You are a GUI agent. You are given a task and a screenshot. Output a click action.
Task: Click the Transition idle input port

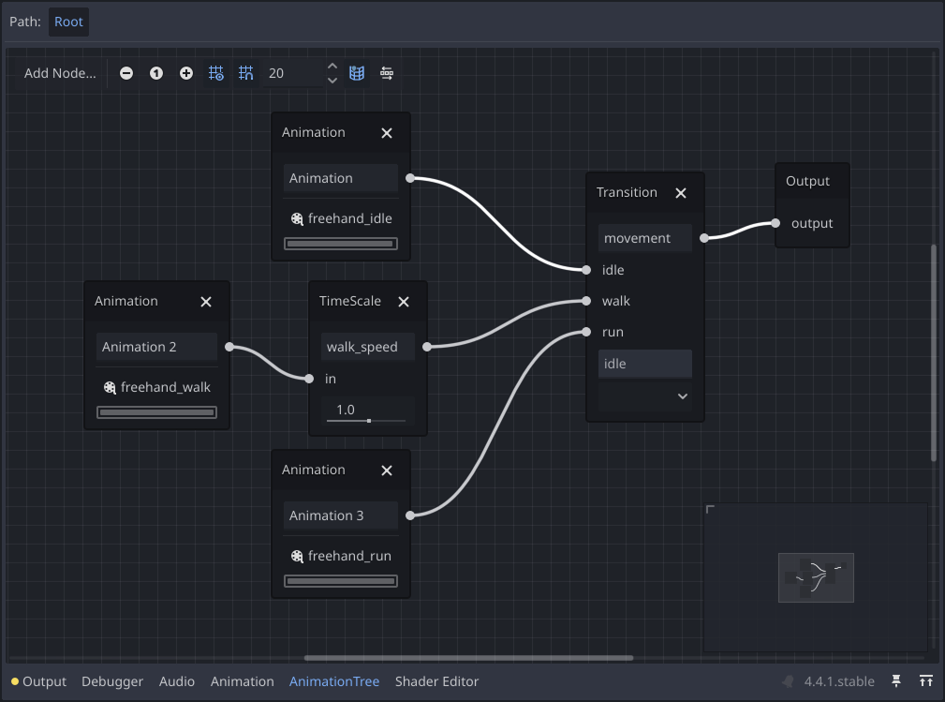[586, 270]
